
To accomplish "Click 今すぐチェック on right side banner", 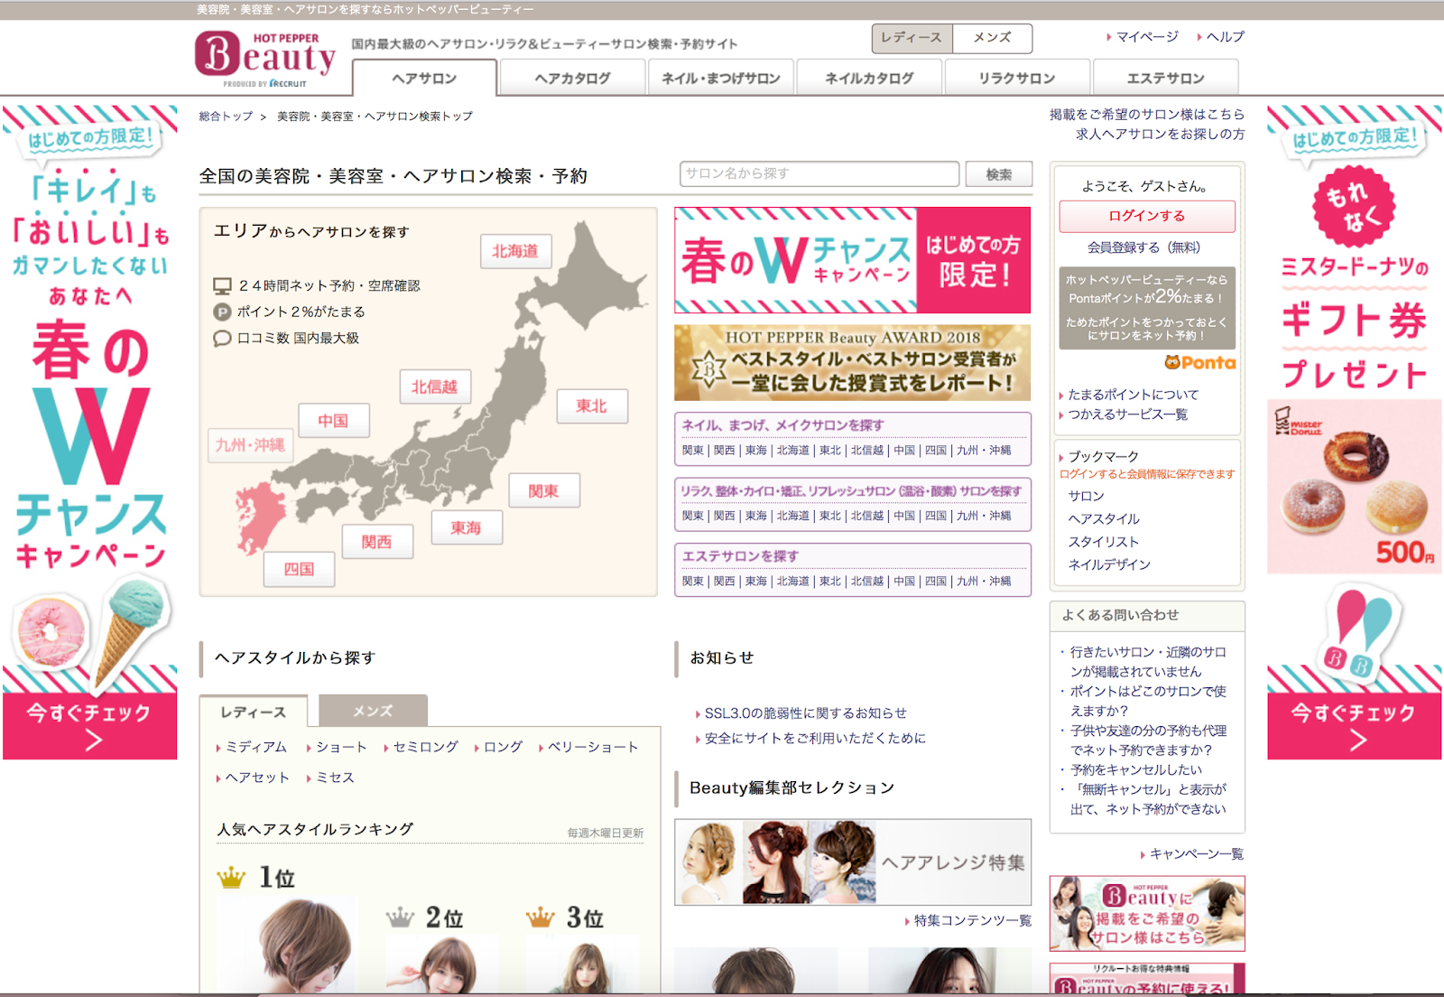I will [1354, 725].
